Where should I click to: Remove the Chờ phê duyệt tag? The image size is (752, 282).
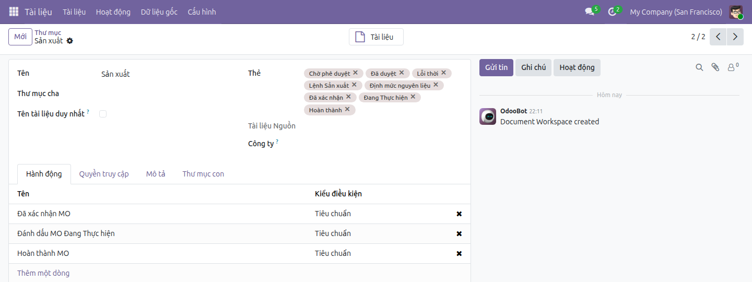355,73
